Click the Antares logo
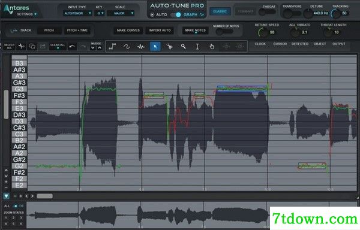 [17, 8]
